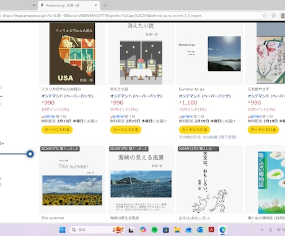The width and height of the screenshot is (285, 236).
Task: Click the purchased badge on 海峡の見える風景
Action: pyautogui.click(x=129, y=148)
